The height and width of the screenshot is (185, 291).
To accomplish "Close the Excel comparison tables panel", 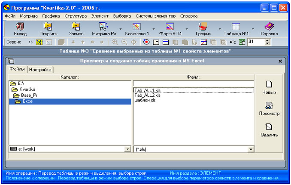I will 280,61.
